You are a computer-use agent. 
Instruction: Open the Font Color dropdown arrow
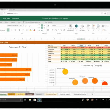pos(36,30)
